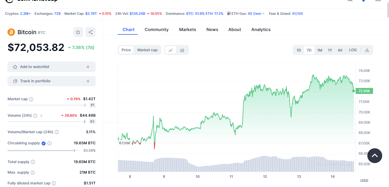The height and width of the screenshot is (187, 389).
Task: Open the Community tab
Action: pos(157,30)
